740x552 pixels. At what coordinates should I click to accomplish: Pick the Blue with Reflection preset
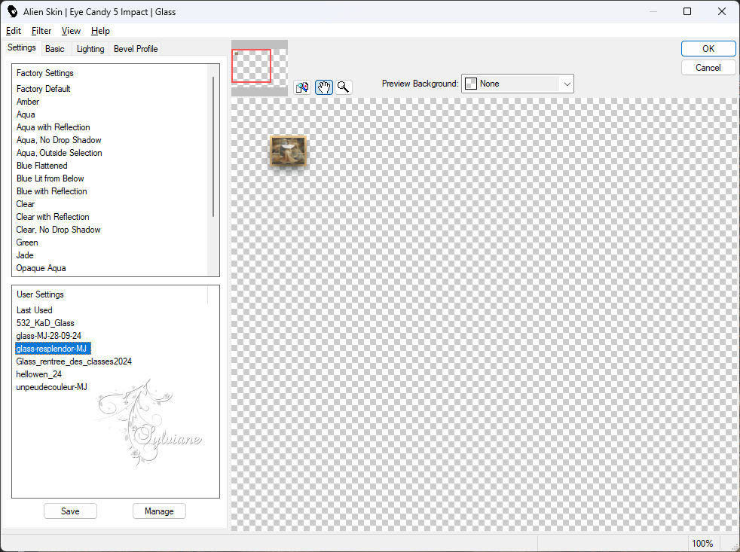click(x=51, y=191)
